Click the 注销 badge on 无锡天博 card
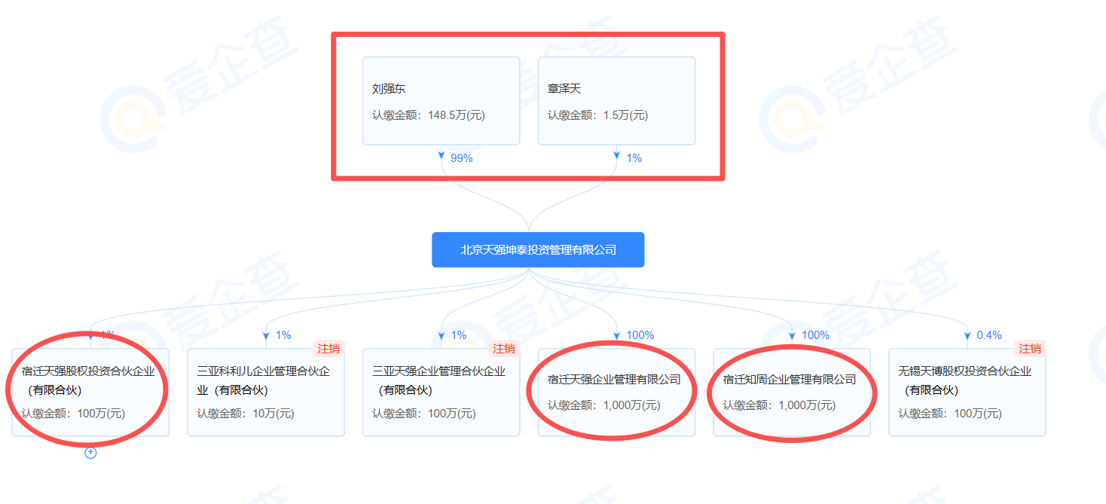 pos(1030,349)
